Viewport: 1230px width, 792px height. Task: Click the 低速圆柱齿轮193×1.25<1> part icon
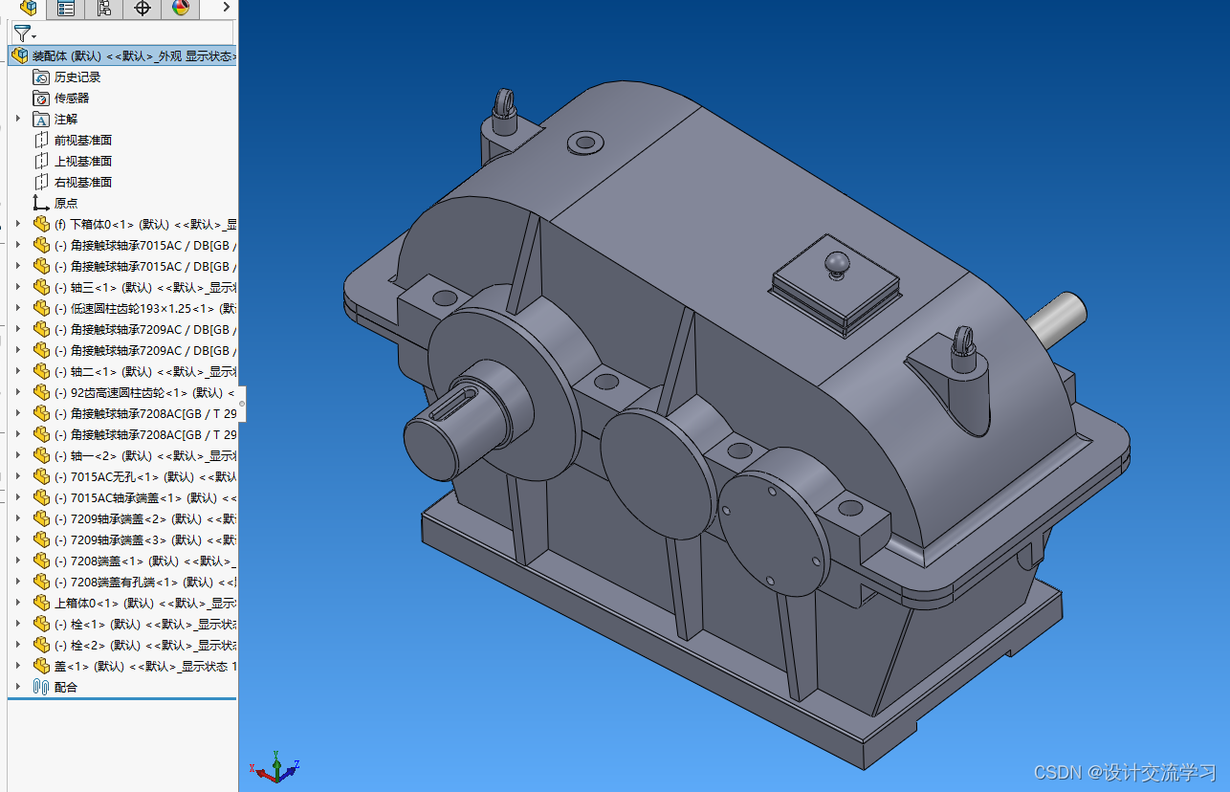[x=40, y=308]
